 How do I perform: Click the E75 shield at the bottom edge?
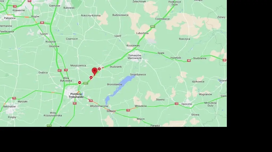(49, 125)
